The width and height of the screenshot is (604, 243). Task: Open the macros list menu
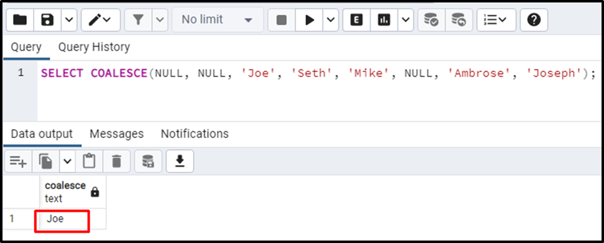click(x=496, y=20)
